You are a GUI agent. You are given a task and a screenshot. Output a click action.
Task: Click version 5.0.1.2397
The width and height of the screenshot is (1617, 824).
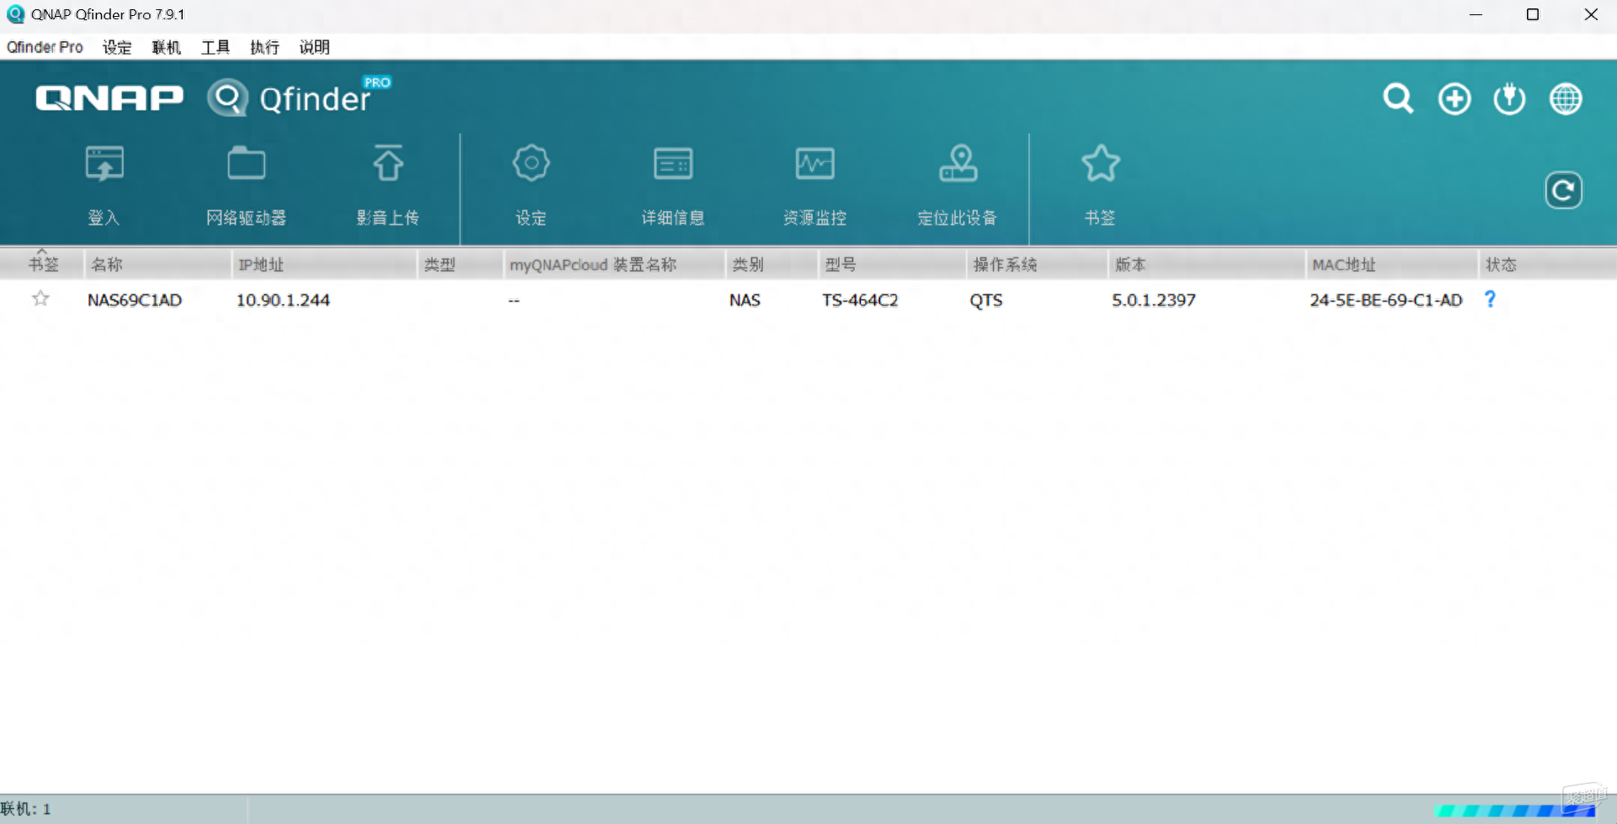tap(1154, 300)
